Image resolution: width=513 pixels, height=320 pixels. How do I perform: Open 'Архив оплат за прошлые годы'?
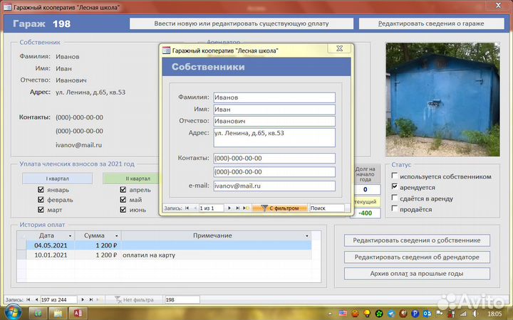click(x=417, y=273)
